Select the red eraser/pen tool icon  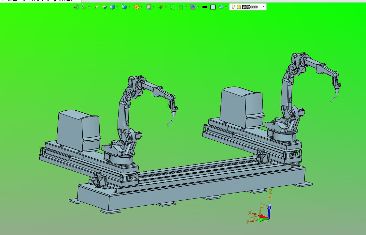(x=96, y=7)
